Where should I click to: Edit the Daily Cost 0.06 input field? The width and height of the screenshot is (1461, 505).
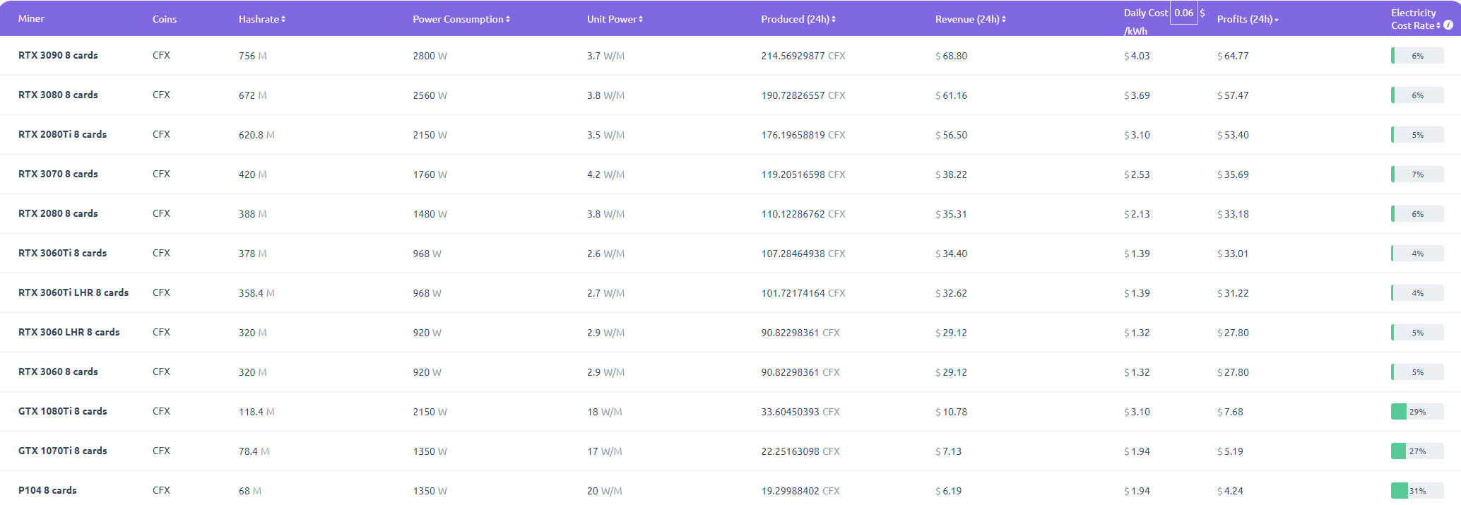(1183, 13)
